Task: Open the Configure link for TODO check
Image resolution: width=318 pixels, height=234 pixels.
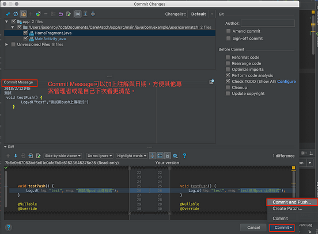Action: click(x=286, y=82)
